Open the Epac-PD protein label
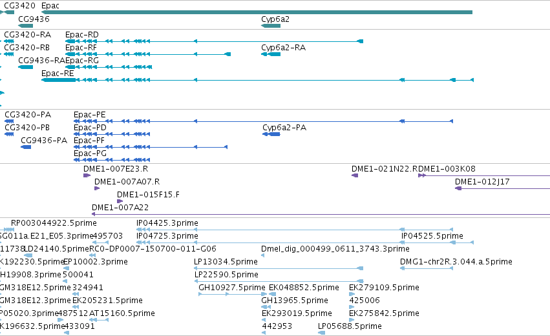Viewport: 550px width, 336px height. [90, 128]
